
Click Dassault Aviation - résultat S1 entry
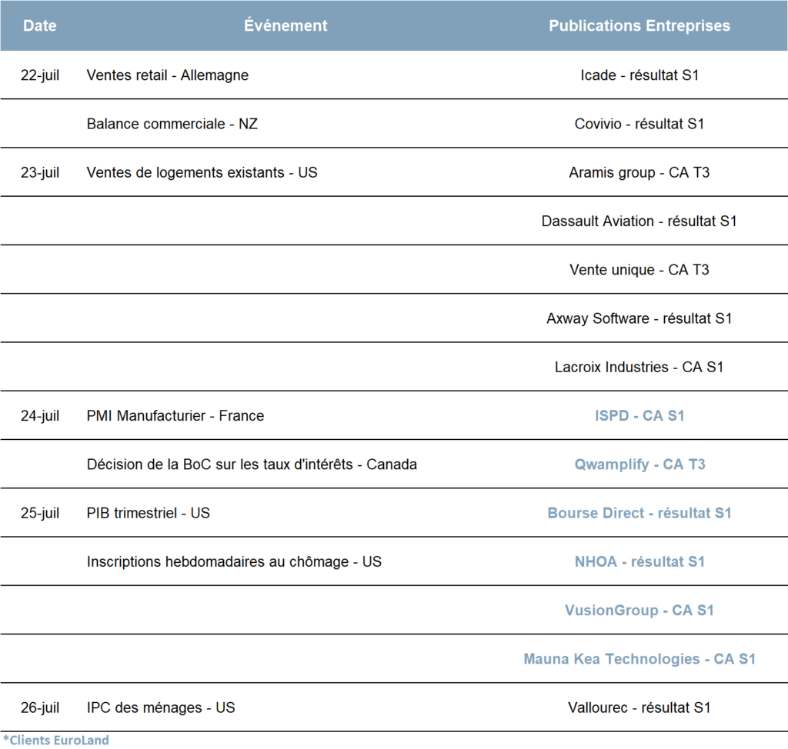coord(639,221)
